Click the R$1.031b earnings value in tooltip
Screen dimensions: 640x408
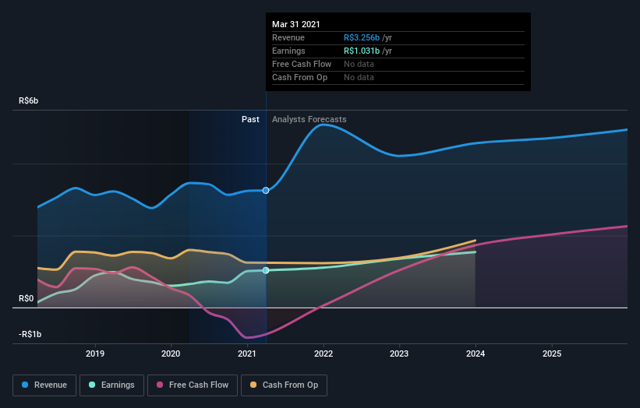coord(362,51)
